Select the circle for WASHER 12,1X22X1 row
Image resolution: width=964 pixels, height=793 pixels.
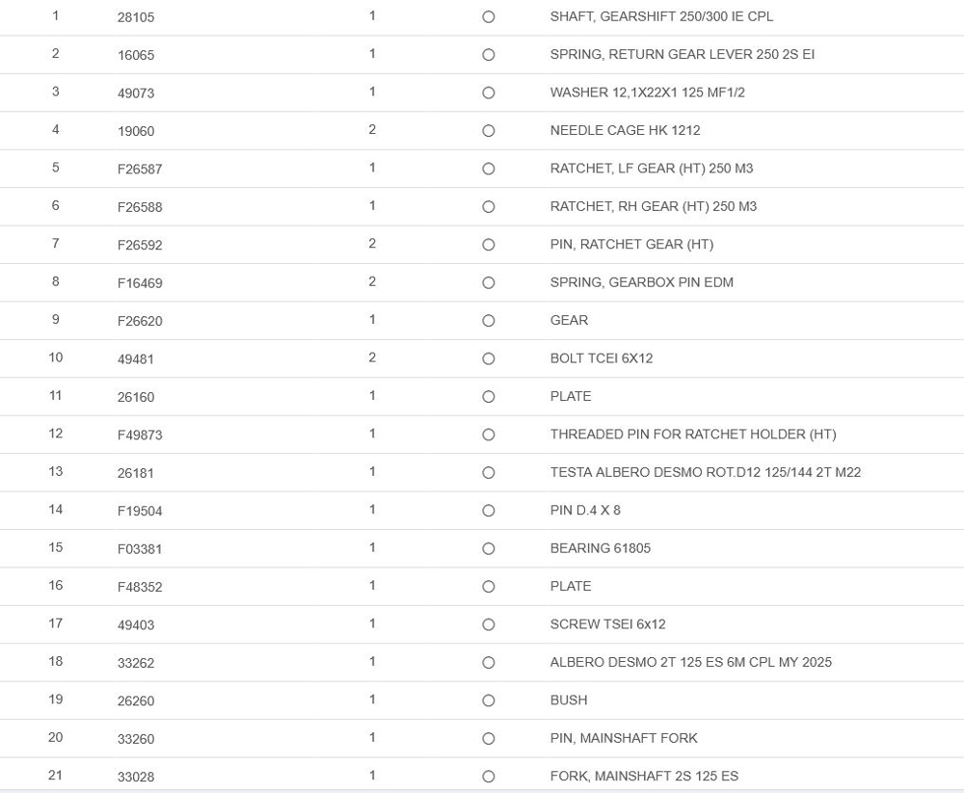pyautogui.click(x=488, y=93)
